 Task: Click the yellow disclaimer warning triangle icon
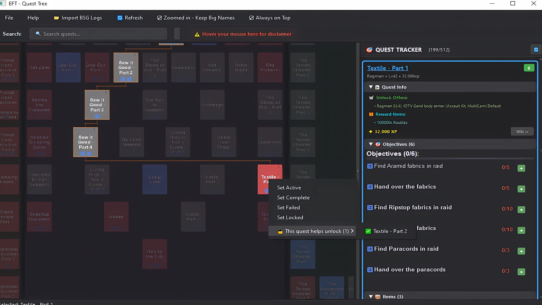click(197, 34)
